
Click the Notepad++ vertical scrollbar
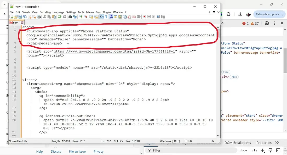tap(218, 81)
